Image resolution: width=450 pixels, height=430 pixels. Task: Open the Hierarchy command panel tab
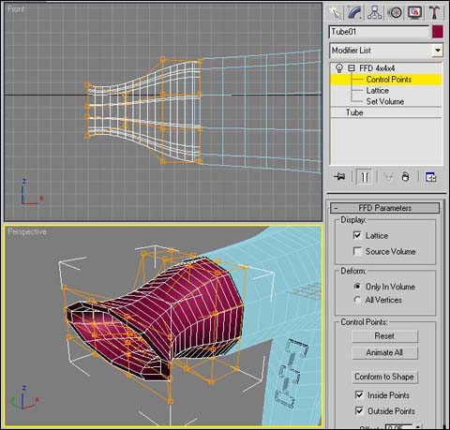(x=374, y=13)
